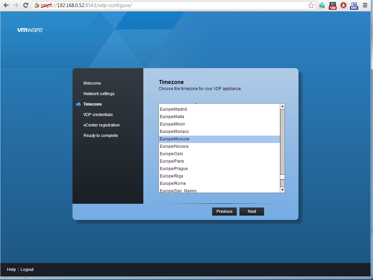Screen dimensions: 373x280
Task: Pick Europe/Minsk from the list
Action: pyautogui.click(x=219, y=124)
